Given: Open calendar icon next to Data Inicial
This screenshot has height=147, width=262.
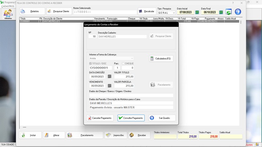Looking at the screenshot, I should [x=197, y=12].
